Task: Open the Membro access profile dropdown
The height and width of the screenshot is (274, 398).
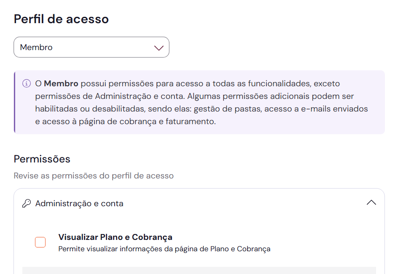Action: [x=91, y=47]
